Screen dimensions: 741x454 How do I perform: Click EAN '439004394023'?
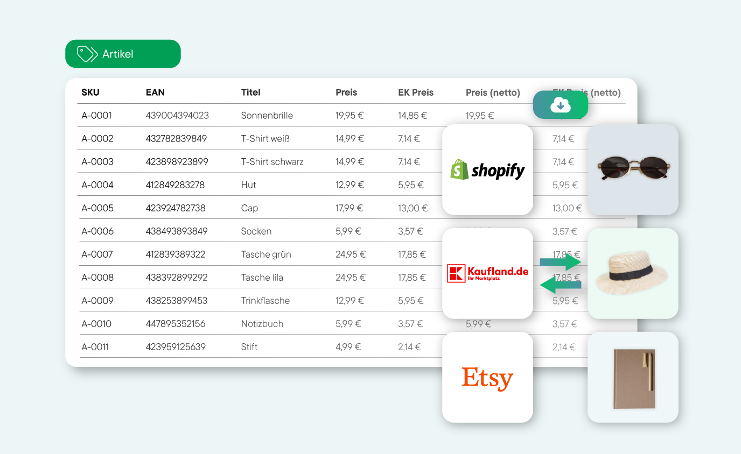coord(177,116)
